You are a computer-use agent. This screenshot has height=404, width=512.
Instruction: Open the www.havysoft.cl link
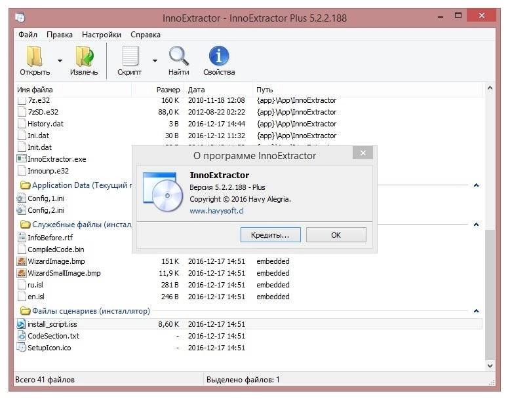pyautogui.click(x=216, y=211)
